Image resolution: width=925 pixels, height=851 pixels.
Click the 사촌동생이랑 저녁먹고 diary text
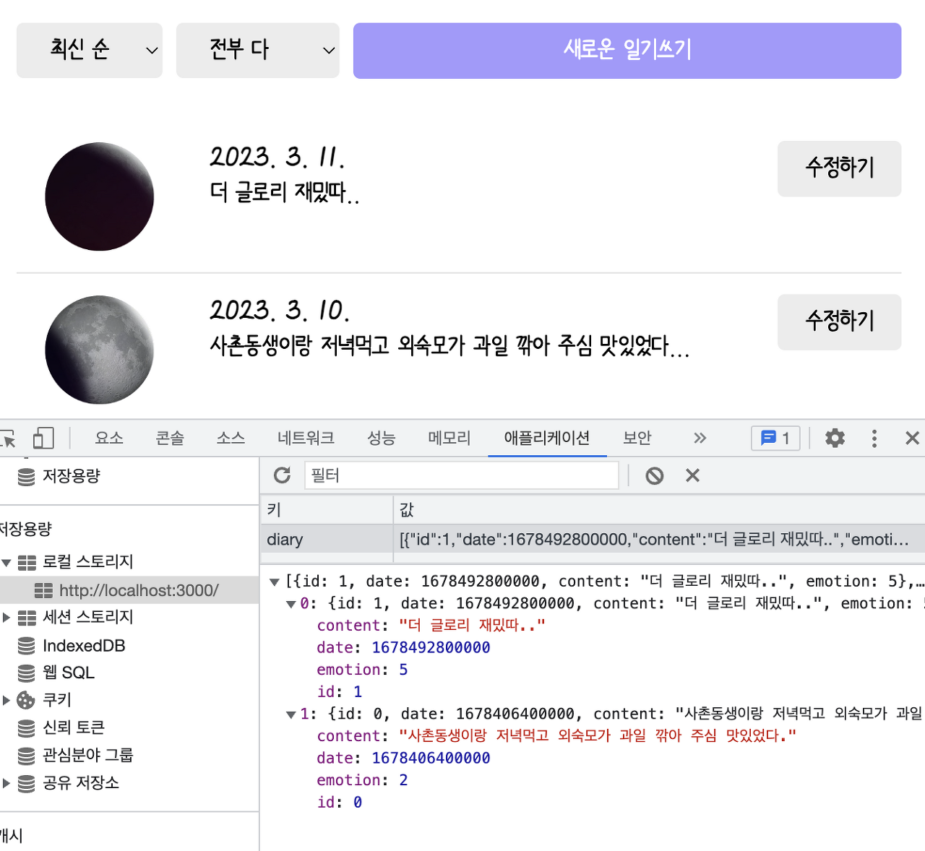coord(449,345)
